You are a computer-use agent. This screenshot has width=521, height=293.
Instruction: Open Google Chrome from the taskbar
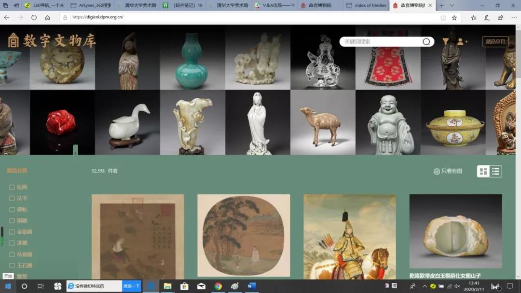218,286
